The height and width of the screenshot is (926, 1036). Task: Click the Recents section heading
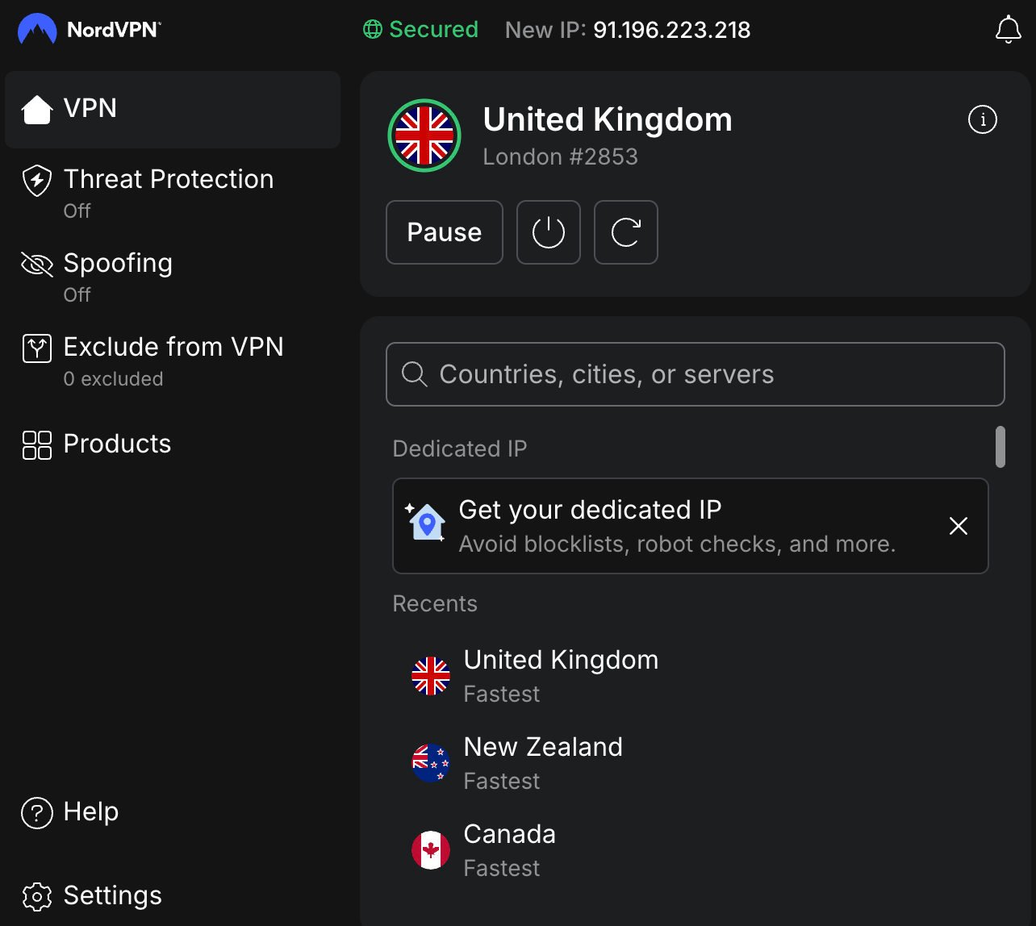(x=435, y=603)
